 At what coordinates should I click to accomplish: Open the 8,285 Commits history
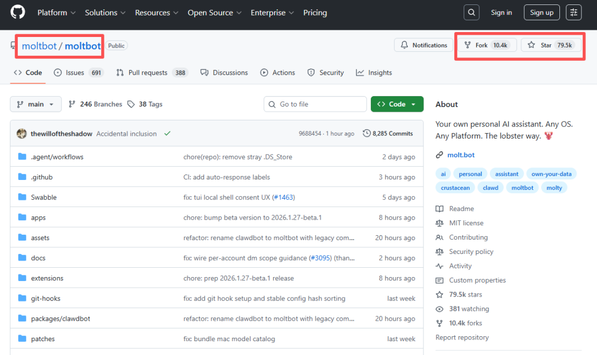point(388,134)
